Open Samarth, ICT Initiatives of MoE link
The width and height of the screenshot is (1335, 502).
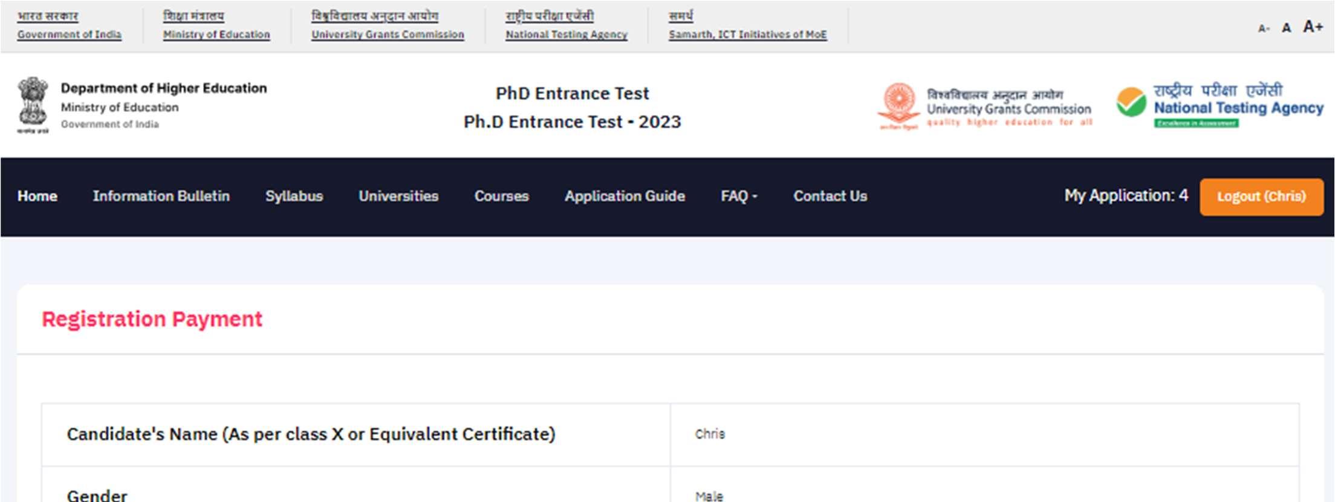tap(747, 34)
